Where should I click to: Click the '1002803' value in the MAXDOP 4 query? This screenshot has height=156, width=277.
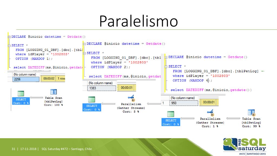coord(220,76)
